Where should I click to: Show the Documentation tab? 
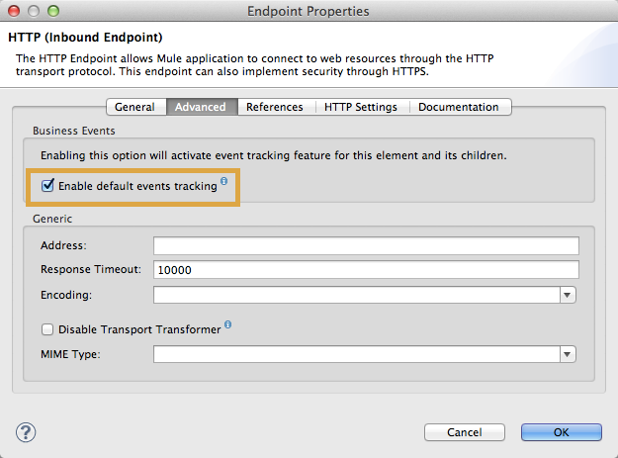click(458, 107)
